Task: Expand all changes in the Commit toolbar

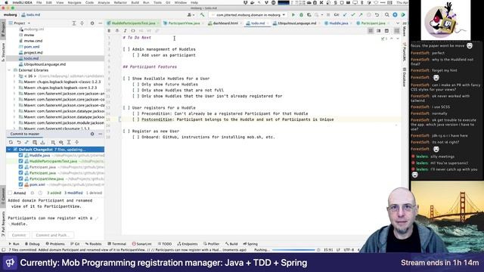Action: click(x=69, y=142)
